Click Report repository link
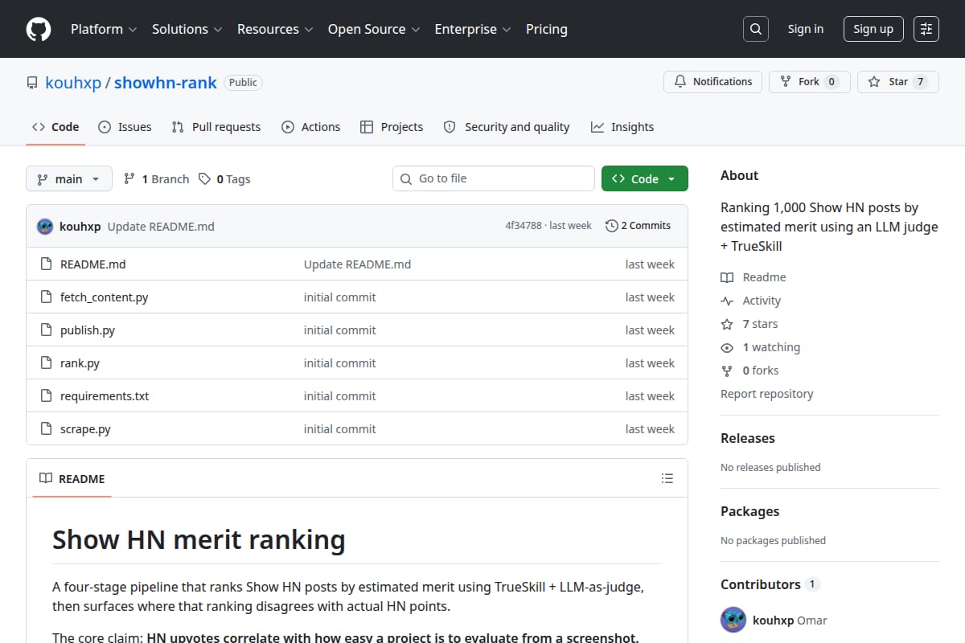965x643 pixels. 767,394
